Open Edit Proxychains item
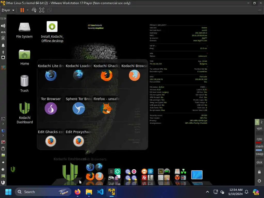The width and height of the screenshot is (264, 198). pos(78,141)
